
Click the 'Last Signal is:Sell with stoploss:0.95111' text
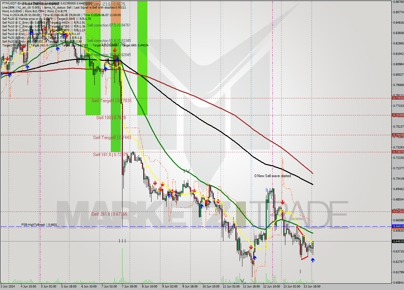99,7
